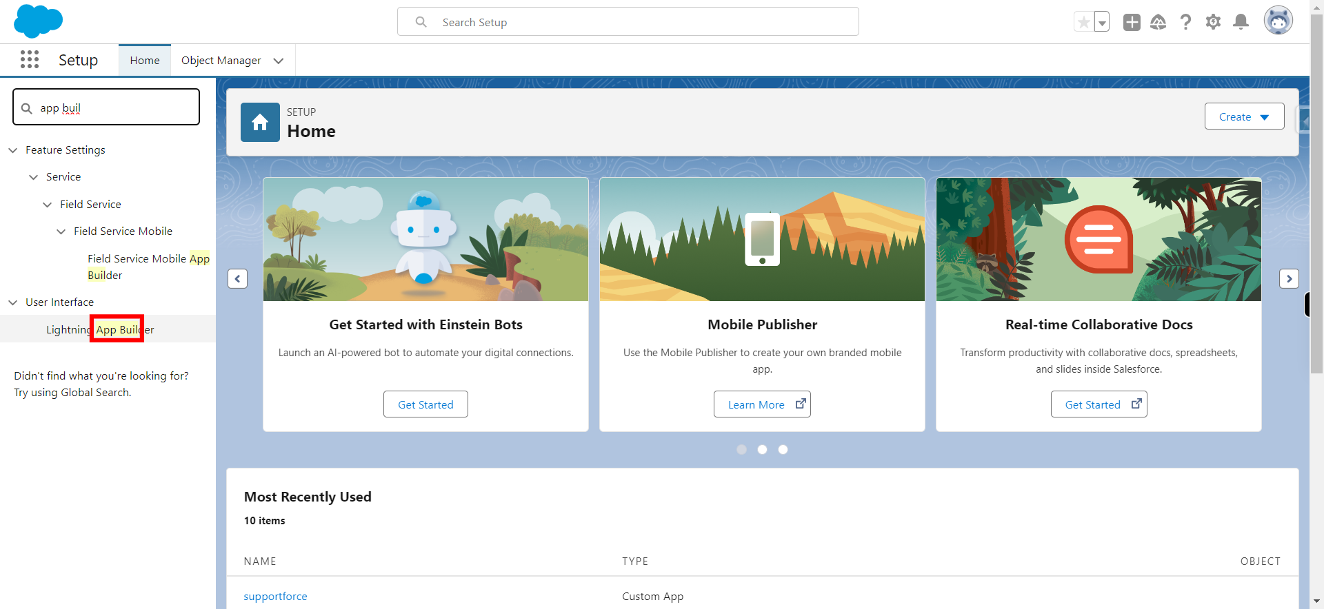This screenshot has height=609, width=1324.
Task: Select the first carousel indicator dot
Action: (x=741, y=449)
